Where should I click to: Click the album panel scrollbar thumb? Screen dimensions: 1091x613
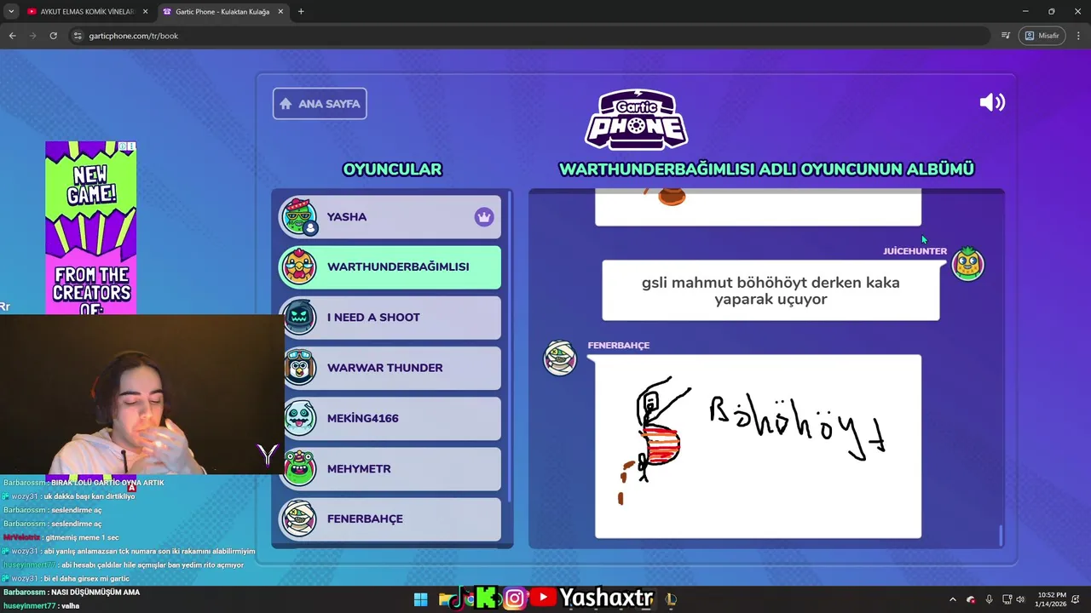(x=1001, y=536)
